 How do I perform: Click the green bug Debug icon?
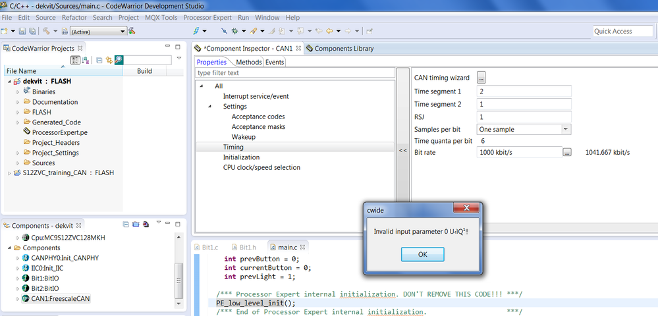click(234, 31)
